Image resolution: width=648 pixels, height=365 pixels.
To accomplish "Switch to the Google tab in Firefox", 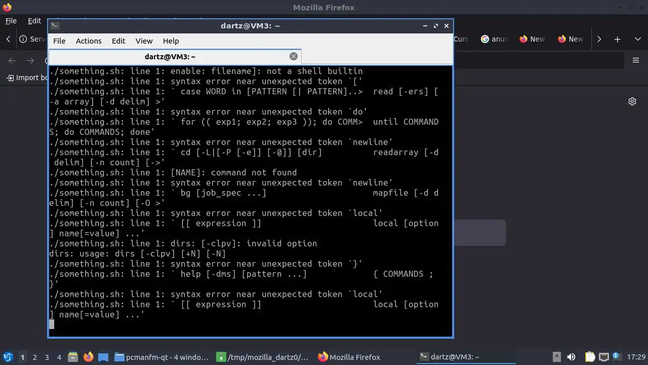I will point(494,39).
